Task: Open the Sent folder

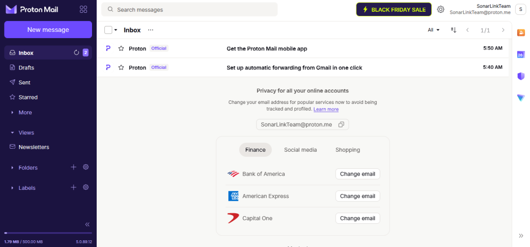Action: click(x=48, y=82)
